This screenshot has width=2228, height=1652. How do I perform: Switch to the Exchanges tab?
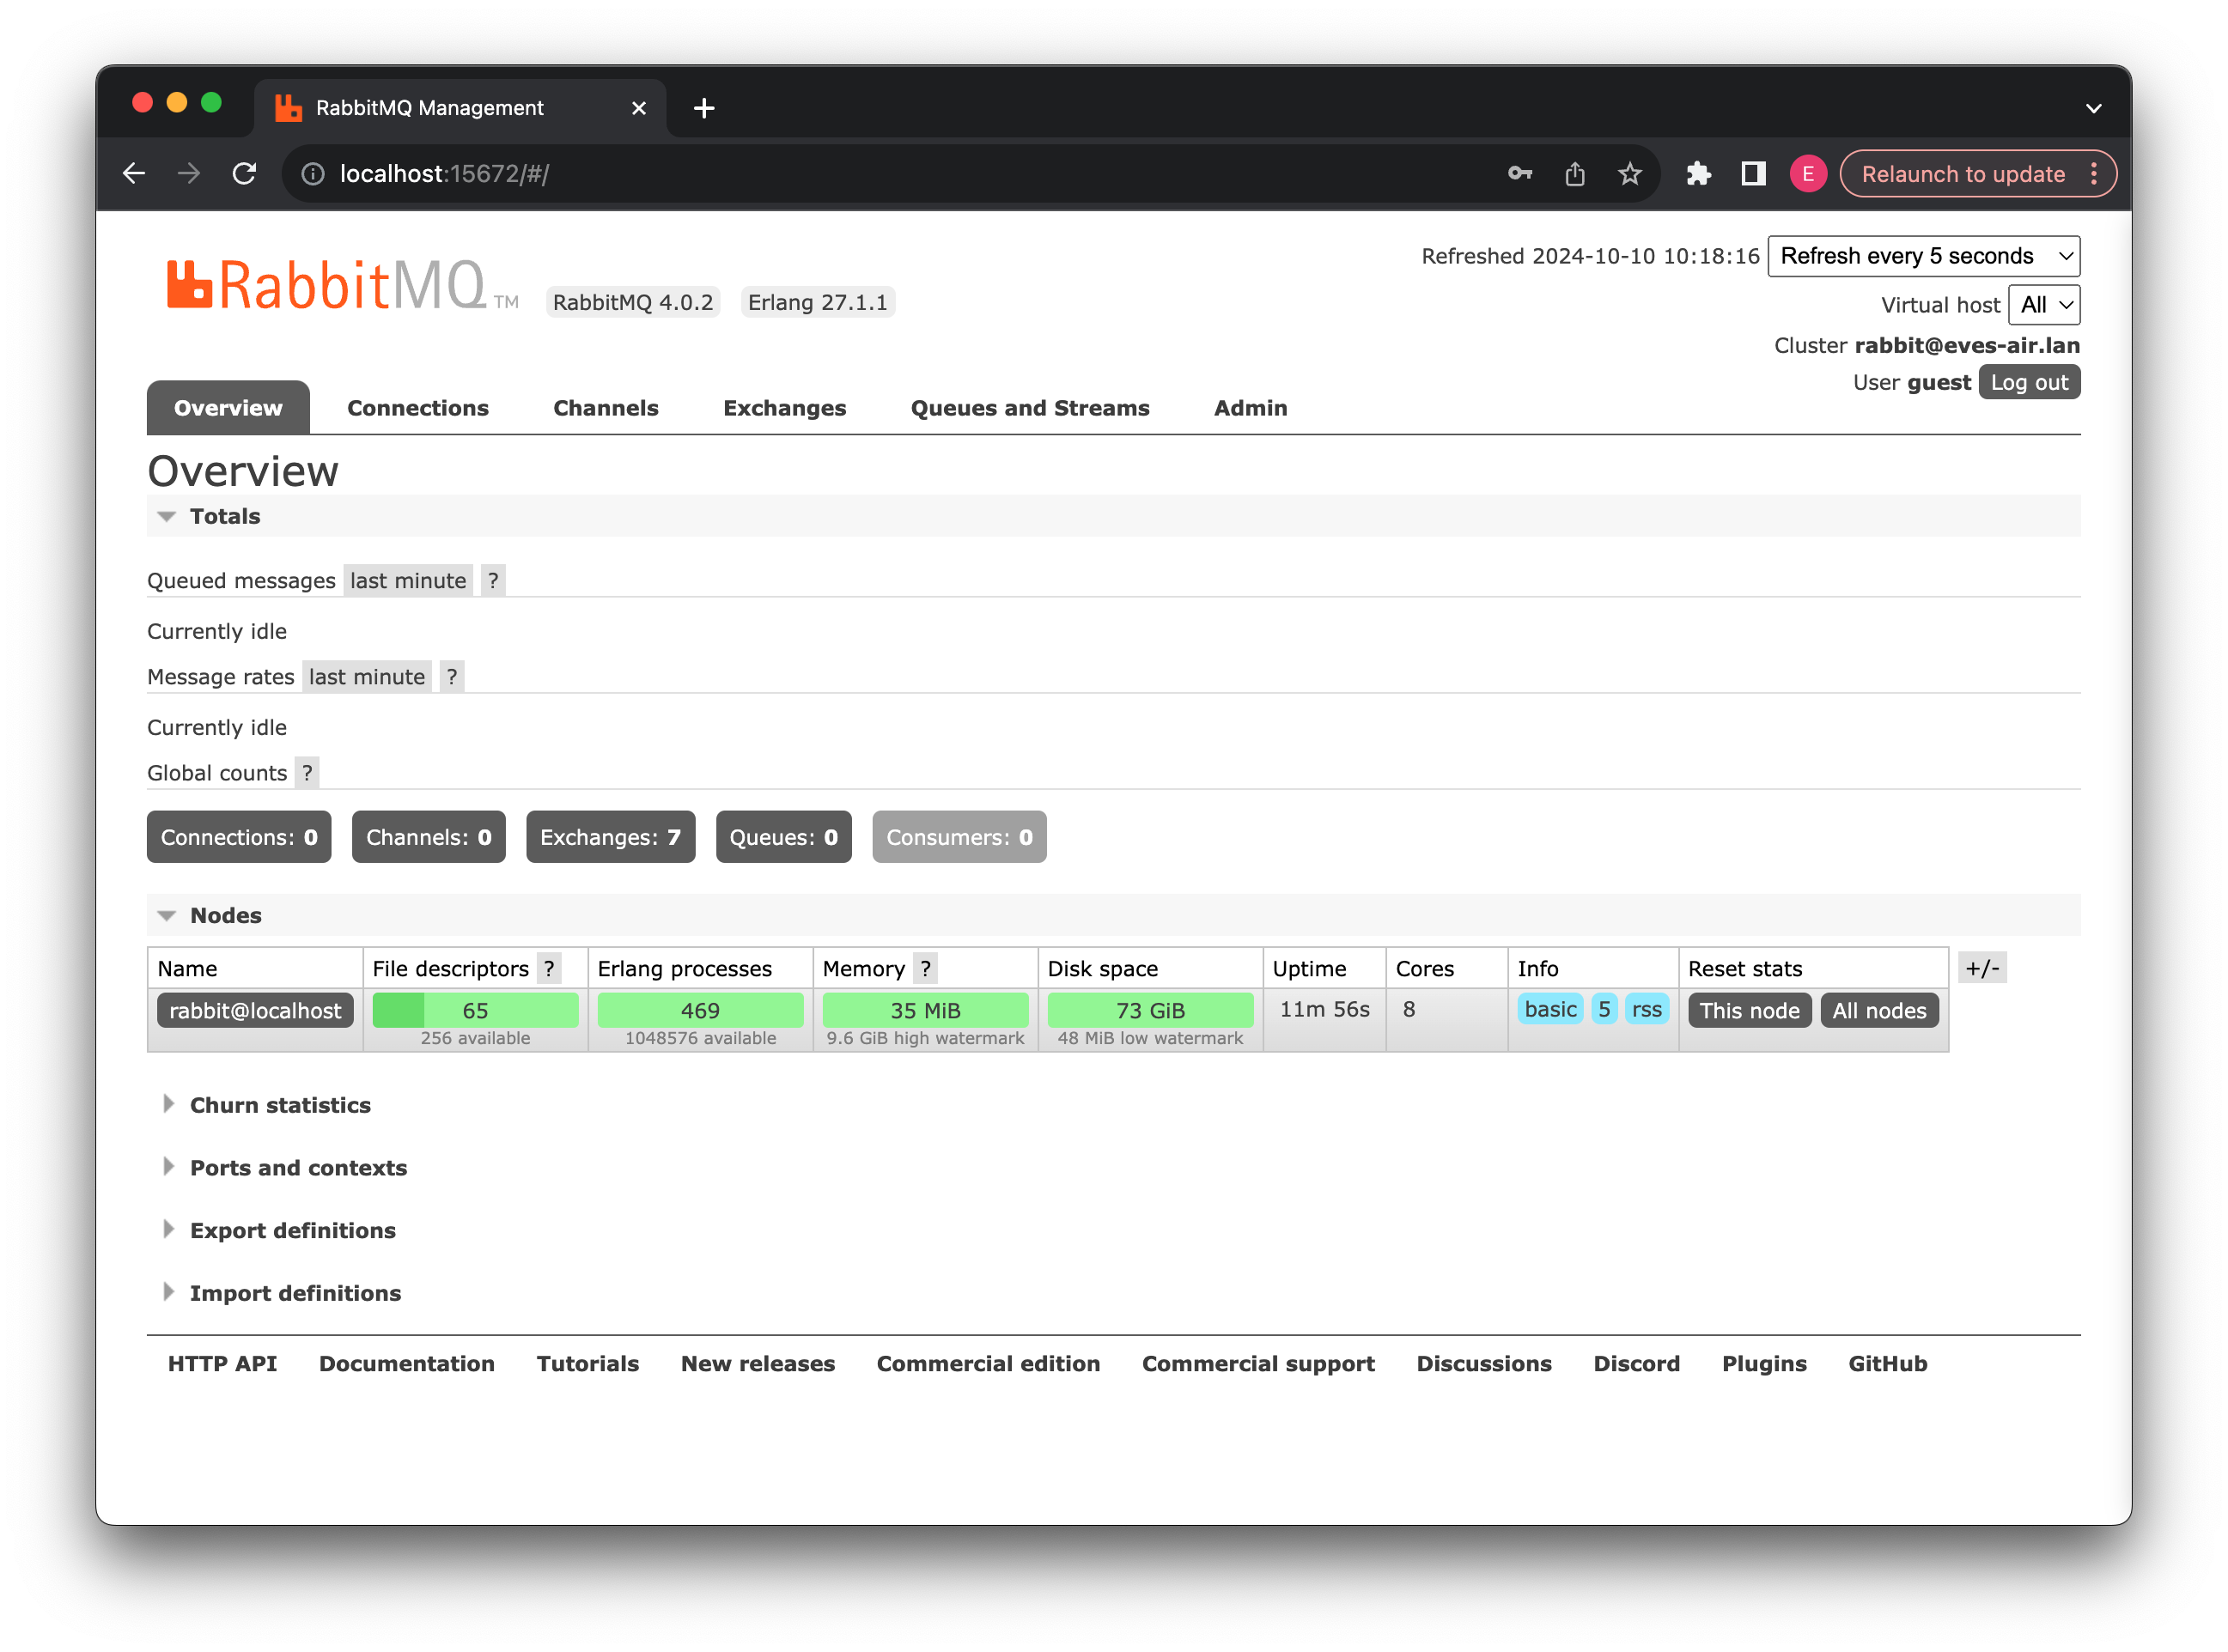tap(784, 408)
